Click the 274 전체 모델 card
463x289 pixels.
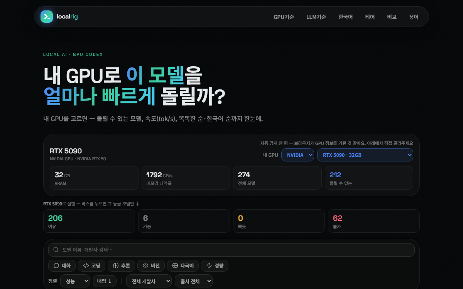point(277,178)
